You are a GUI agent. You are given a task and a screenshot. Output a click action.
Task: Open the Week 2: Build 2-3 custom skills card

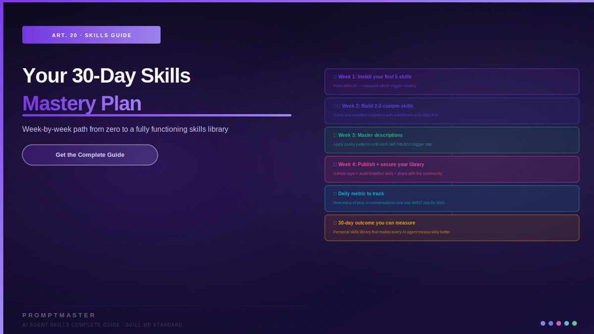(x=452, y=111)
